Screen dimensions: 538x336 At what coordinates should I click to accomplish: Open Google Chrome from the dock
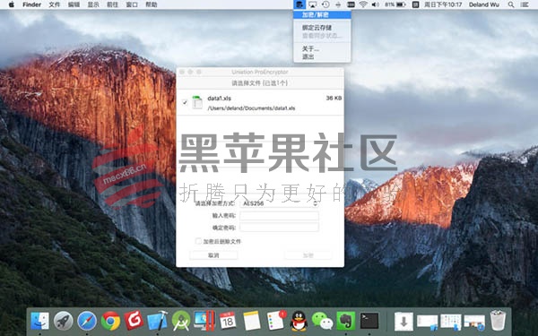[x=110, y=321]
